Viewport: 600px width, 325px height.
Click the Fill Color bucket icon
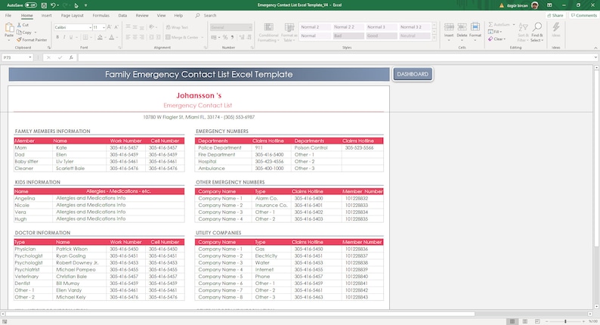[100, 37]
